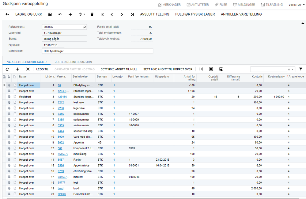Open the clipboard dropdown arrow
306x199 pixels.
click(x=84, y=14)
